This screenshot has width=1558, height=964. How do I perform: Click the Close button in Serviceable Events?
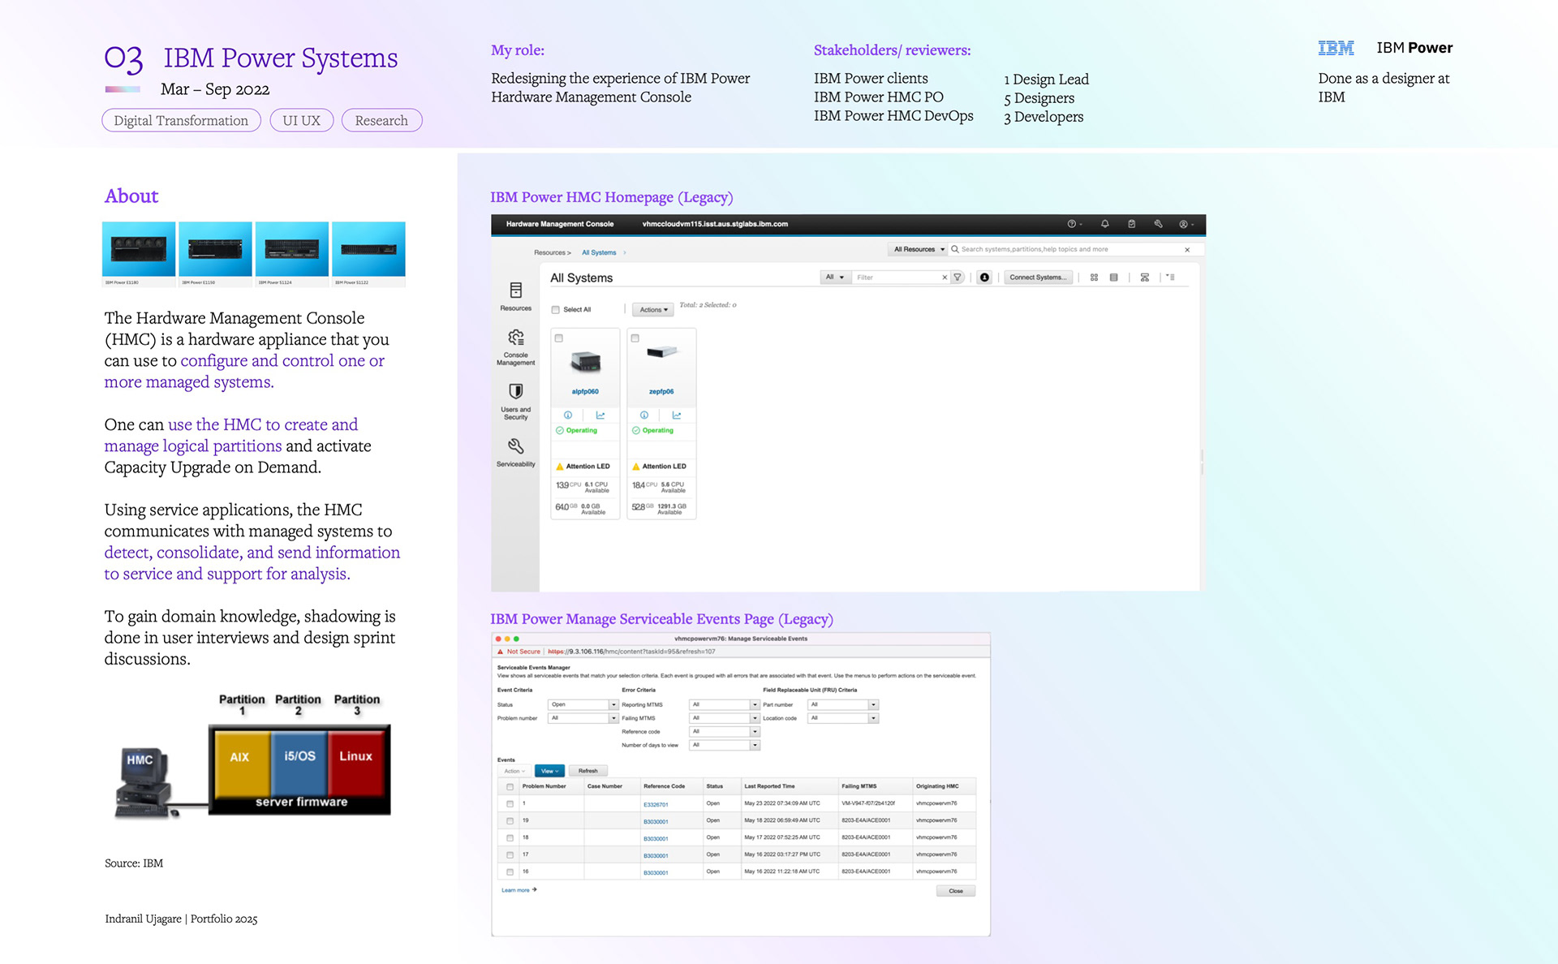pos(956,891)
